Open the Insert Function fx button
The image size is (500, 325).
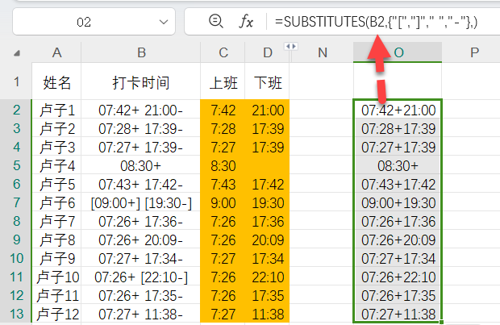[246, 22]
